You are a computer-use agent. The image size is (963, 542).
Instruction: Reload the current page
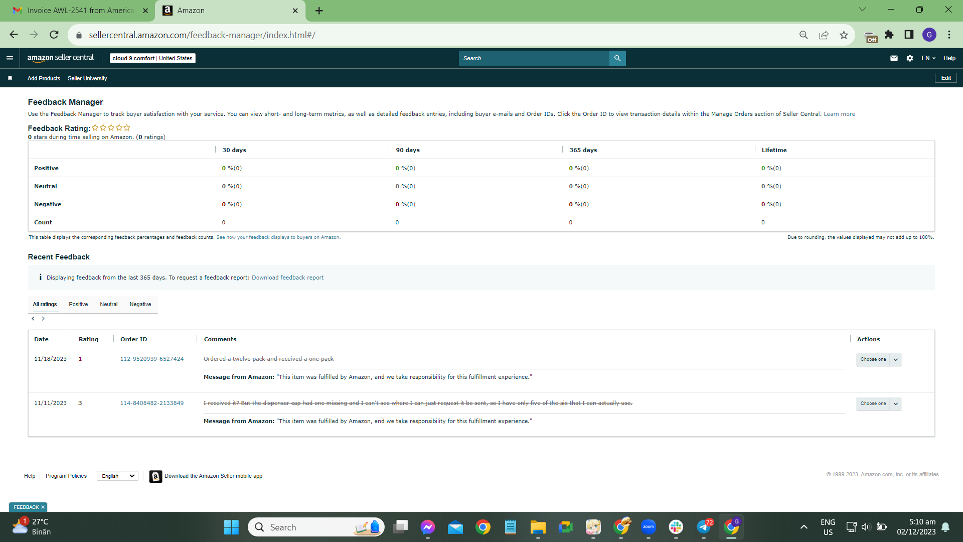(x=54, y=35)
